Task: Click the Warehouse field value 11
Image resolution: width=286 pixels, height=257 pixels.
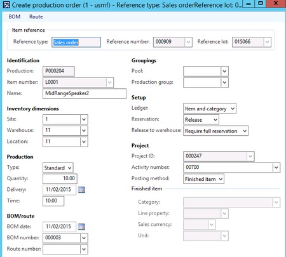Action: [62, 131]
